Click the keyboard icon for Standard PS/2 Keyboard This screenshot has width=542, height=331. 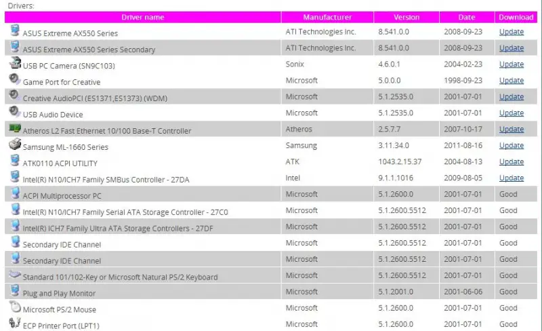[15, 275]
